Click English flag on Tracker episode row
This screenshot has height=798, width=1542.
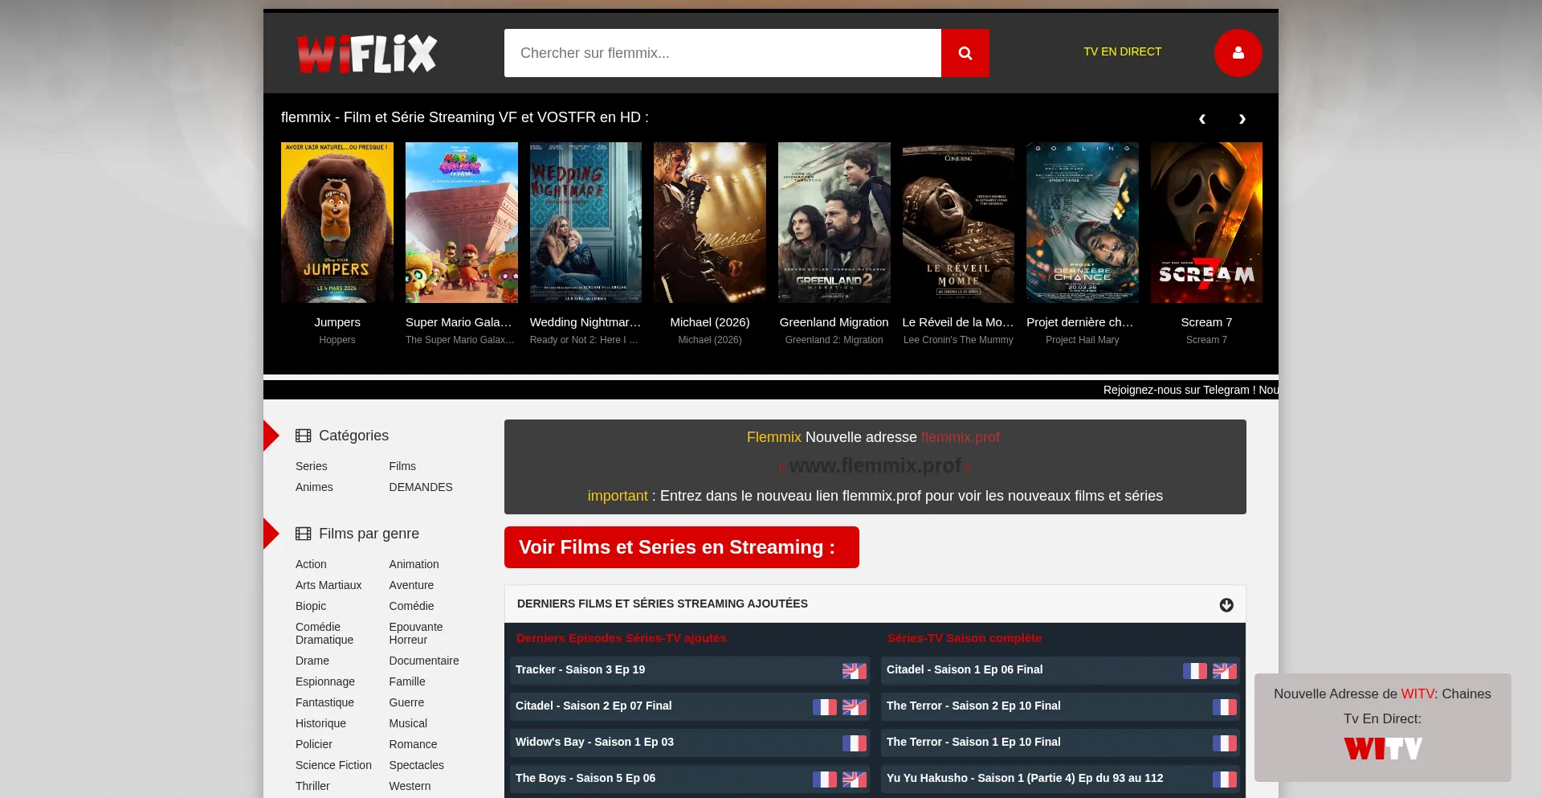[x=855, y=671]
